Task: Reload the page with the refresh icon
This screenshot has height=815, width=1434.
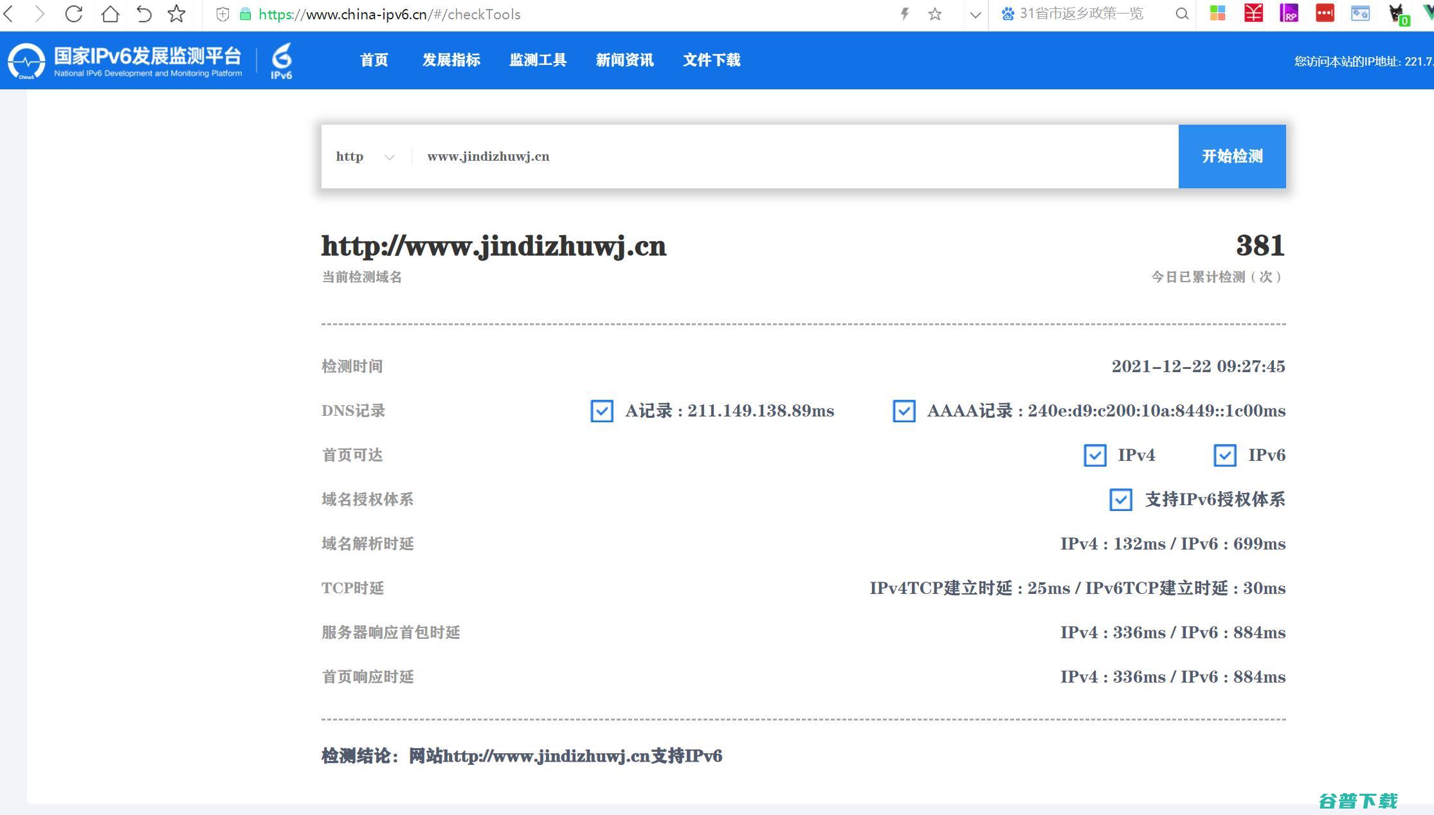Action: 74,13
